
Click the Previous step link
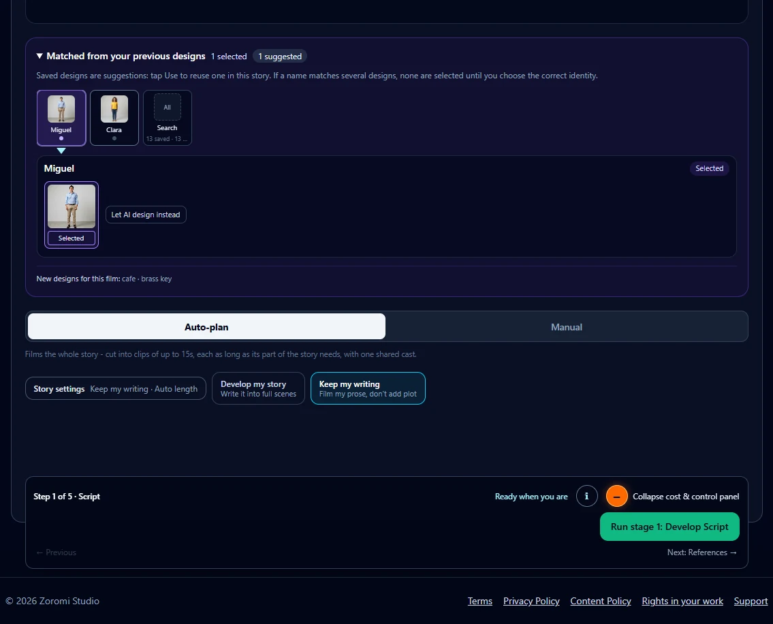pos(56,552)
